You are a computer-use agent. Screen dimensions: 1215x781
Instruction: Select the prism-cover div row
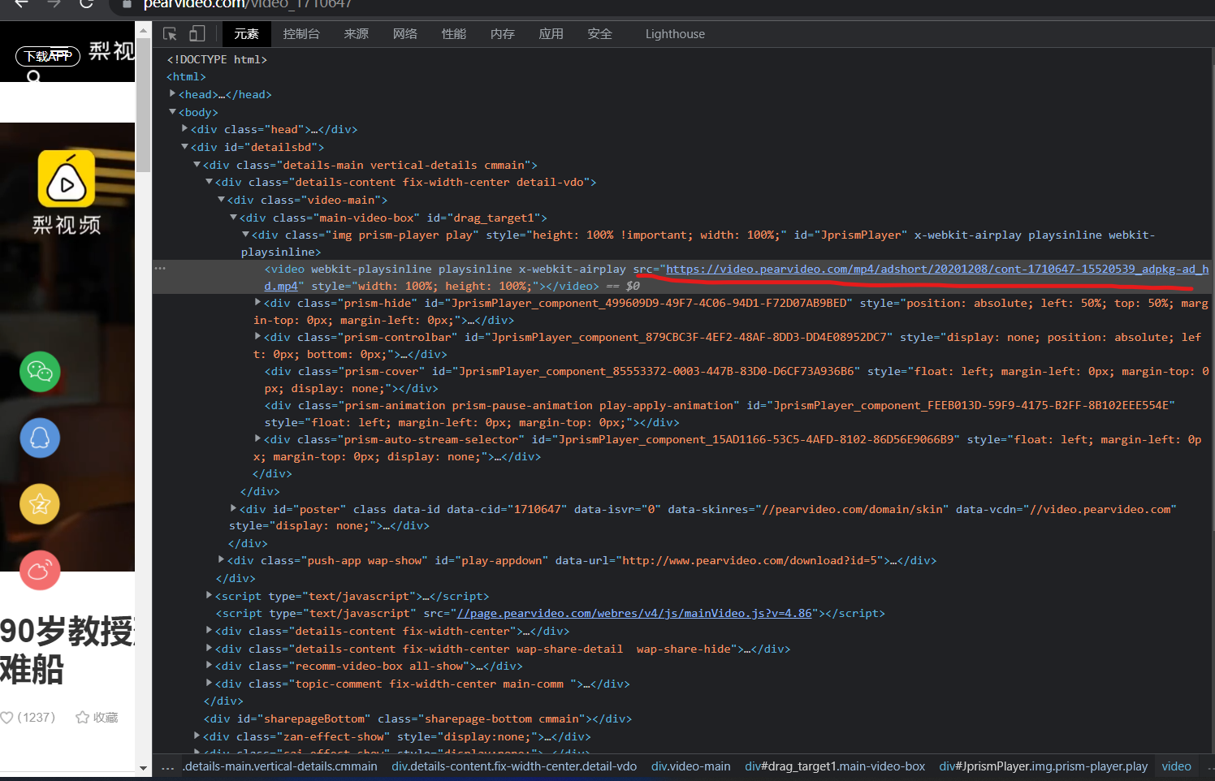coord(682,380)
